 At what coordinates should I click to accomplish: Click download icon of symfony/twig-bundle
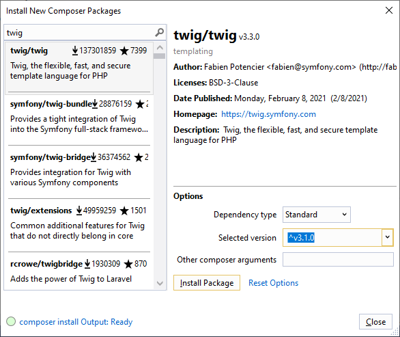(x=95, y=104)
